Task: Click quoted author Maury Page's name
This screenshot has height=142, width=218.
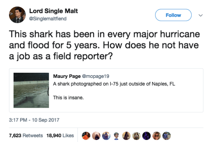Action: 65,76
